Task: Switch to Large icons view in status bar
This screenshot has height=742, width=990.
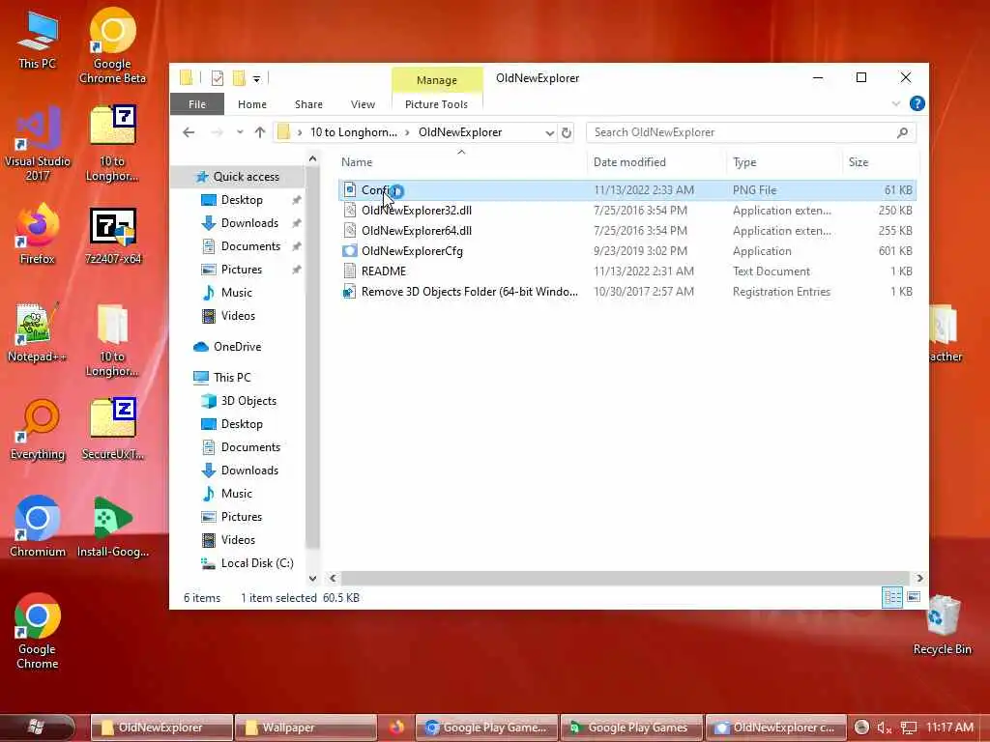Action: tap(913, 597)
